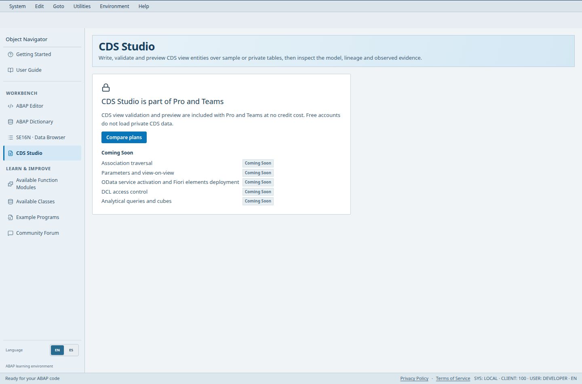Click the Available Classes database icon

[x=11, y=202]
